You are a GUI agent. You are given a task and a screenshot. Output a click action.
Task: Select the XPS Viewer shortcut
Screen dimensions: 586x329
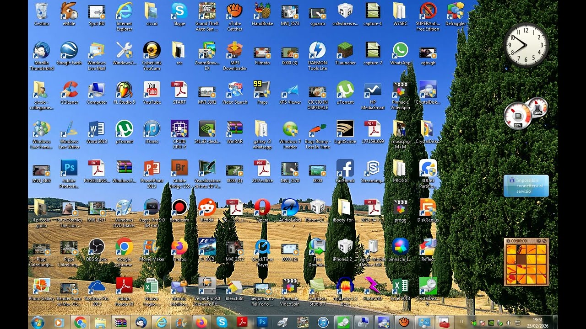(x=290, y=92)
